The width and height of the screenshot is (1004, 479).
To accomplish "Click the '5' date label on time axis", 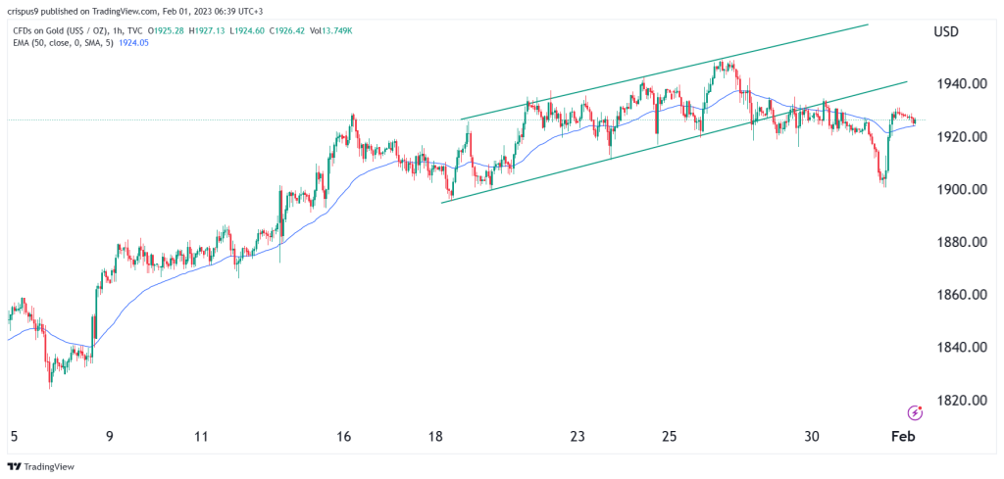I will coord(14,437).
